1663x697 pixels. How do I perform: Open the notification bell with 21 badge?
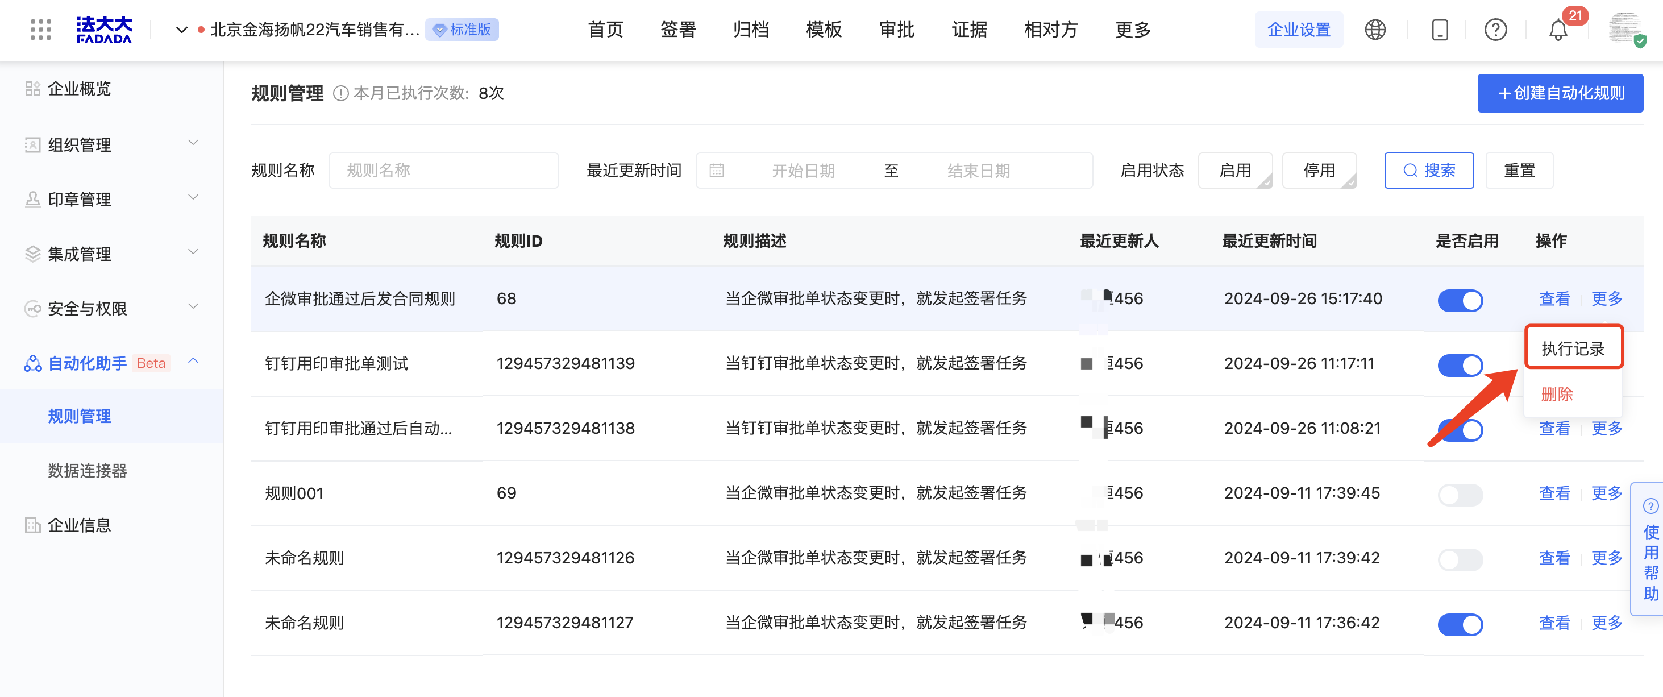tap(1558, 30)
